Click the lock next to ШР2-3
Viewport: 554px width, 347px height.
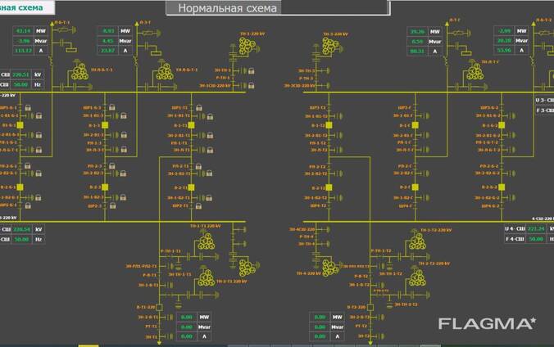coord(113,205)
